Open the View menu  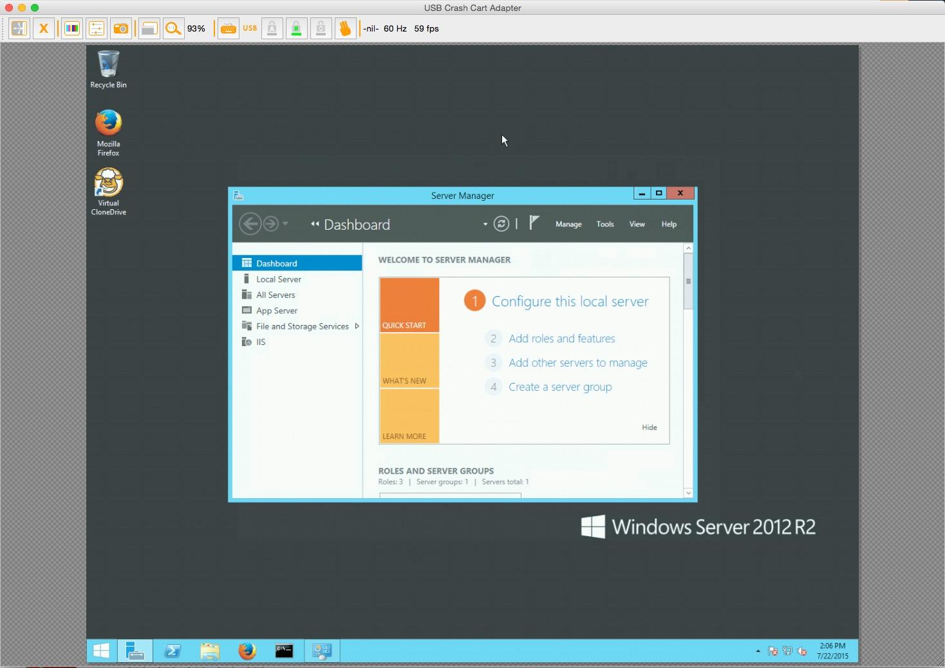click(637, 224)
